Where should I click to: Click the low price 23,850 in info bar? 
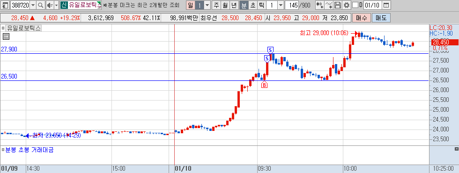point(339,18)
